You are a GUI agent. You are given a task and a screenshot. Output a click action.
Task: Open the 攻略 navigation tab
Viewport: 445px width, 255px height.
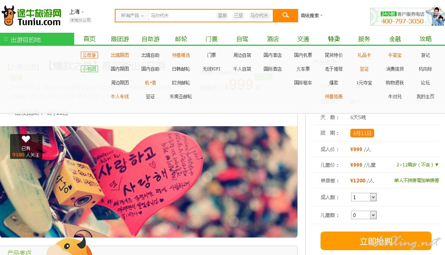point(425,39)
